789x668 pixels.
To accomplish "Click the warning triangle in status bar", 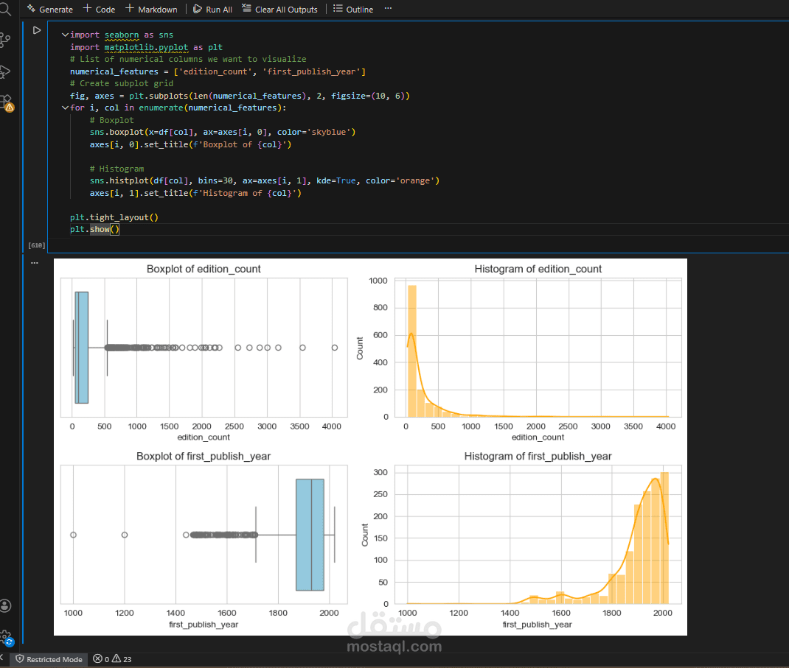I will pos(117,658).
